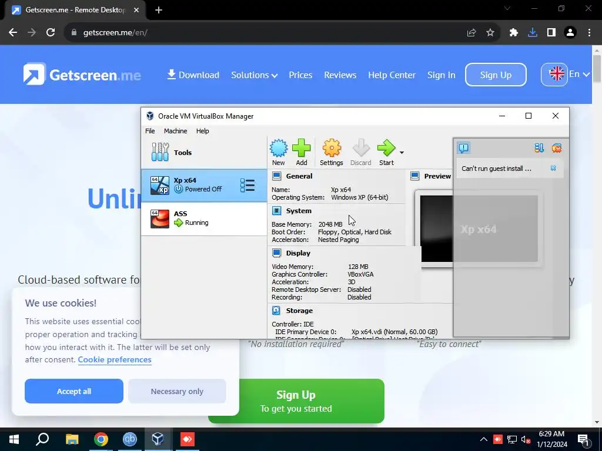Image resolution: width=602 pixels, height=451 pixels.
Task: Click the VBoxVGA graphics controller value
Action: (360, 274)
